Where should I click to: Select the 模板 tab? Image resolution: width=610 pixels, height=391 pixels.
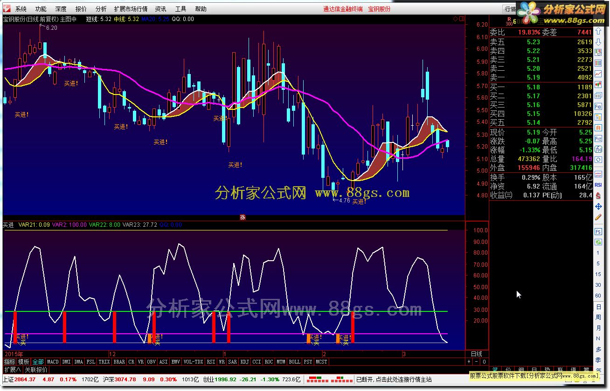coord(24,362)
